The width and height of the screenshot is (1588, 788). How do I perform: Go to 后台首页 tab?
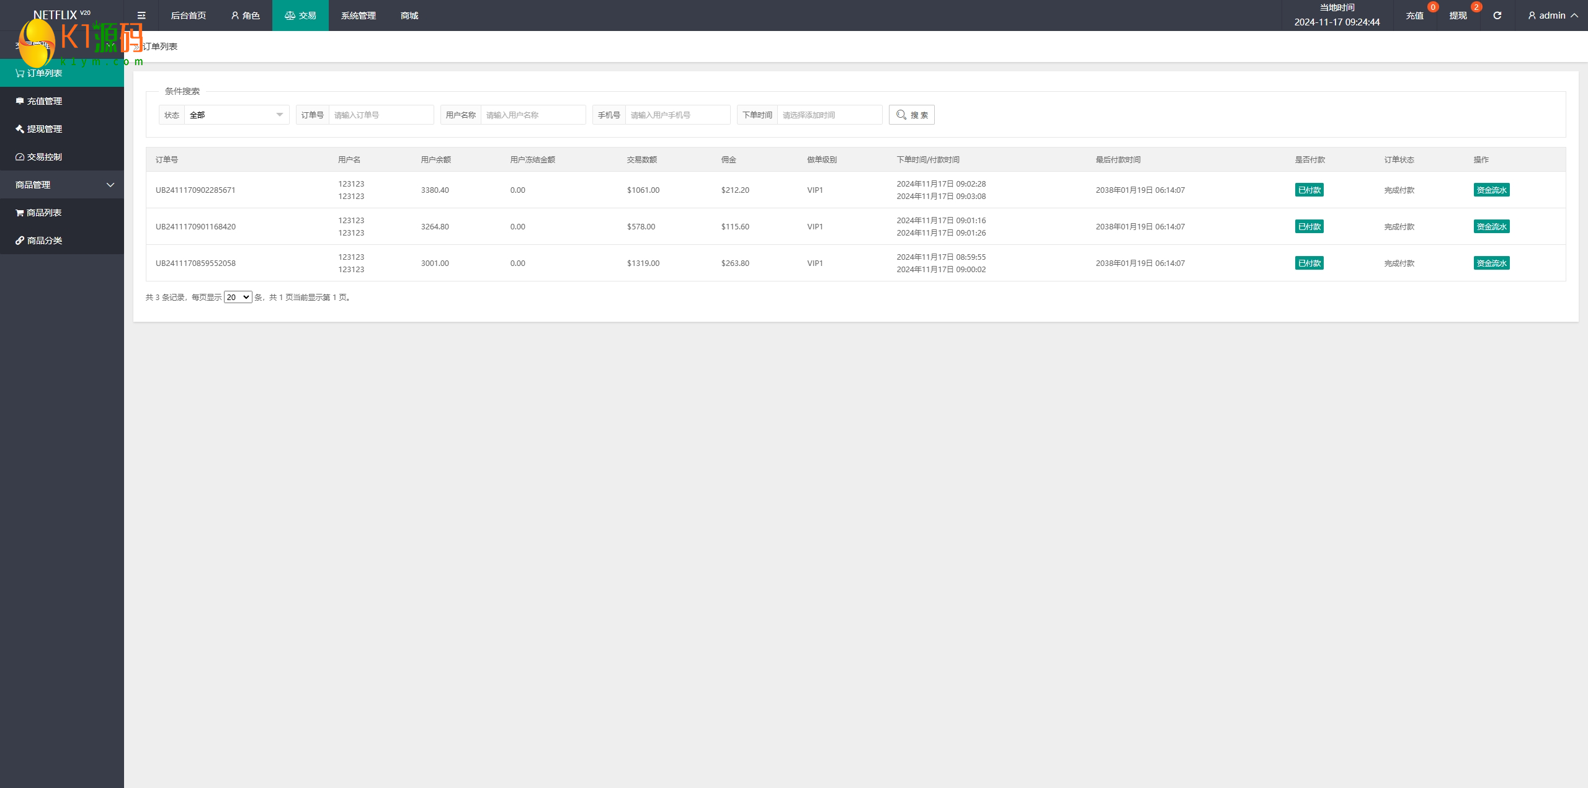point(188,15)
